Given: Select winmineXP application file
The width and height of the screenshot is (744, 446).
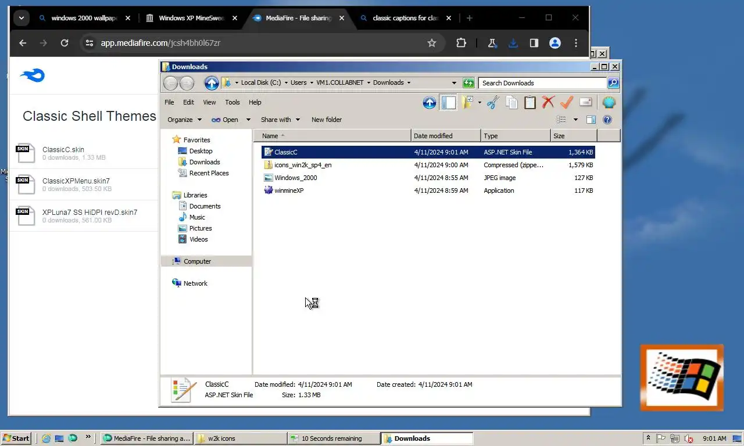Looking at the screenshot, I should [289, 190].
